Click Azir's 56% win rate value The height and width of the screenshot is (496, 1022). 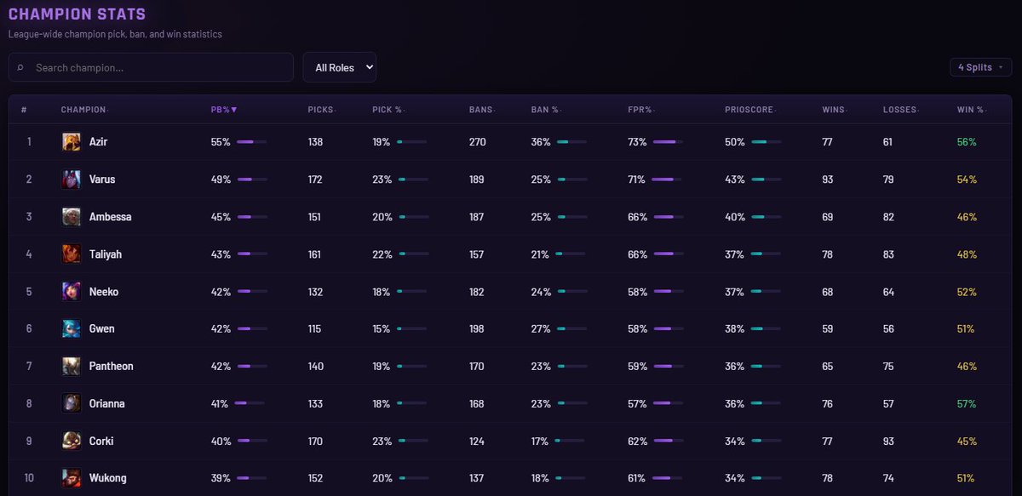[967, 142]
